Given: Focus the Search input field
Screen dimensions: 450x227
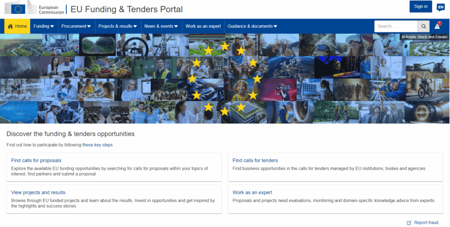Looking at the screenshot, I should (x=395, y=26).
